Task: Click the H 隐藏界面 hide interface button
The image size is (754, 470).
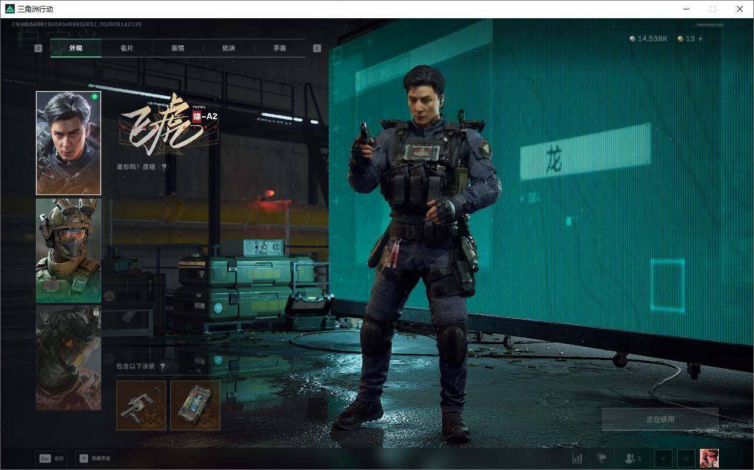Action: pos(95,458)
